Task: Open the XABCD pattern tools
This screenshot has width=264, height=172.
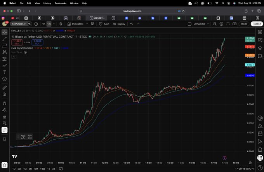Action: pos(5,52)
